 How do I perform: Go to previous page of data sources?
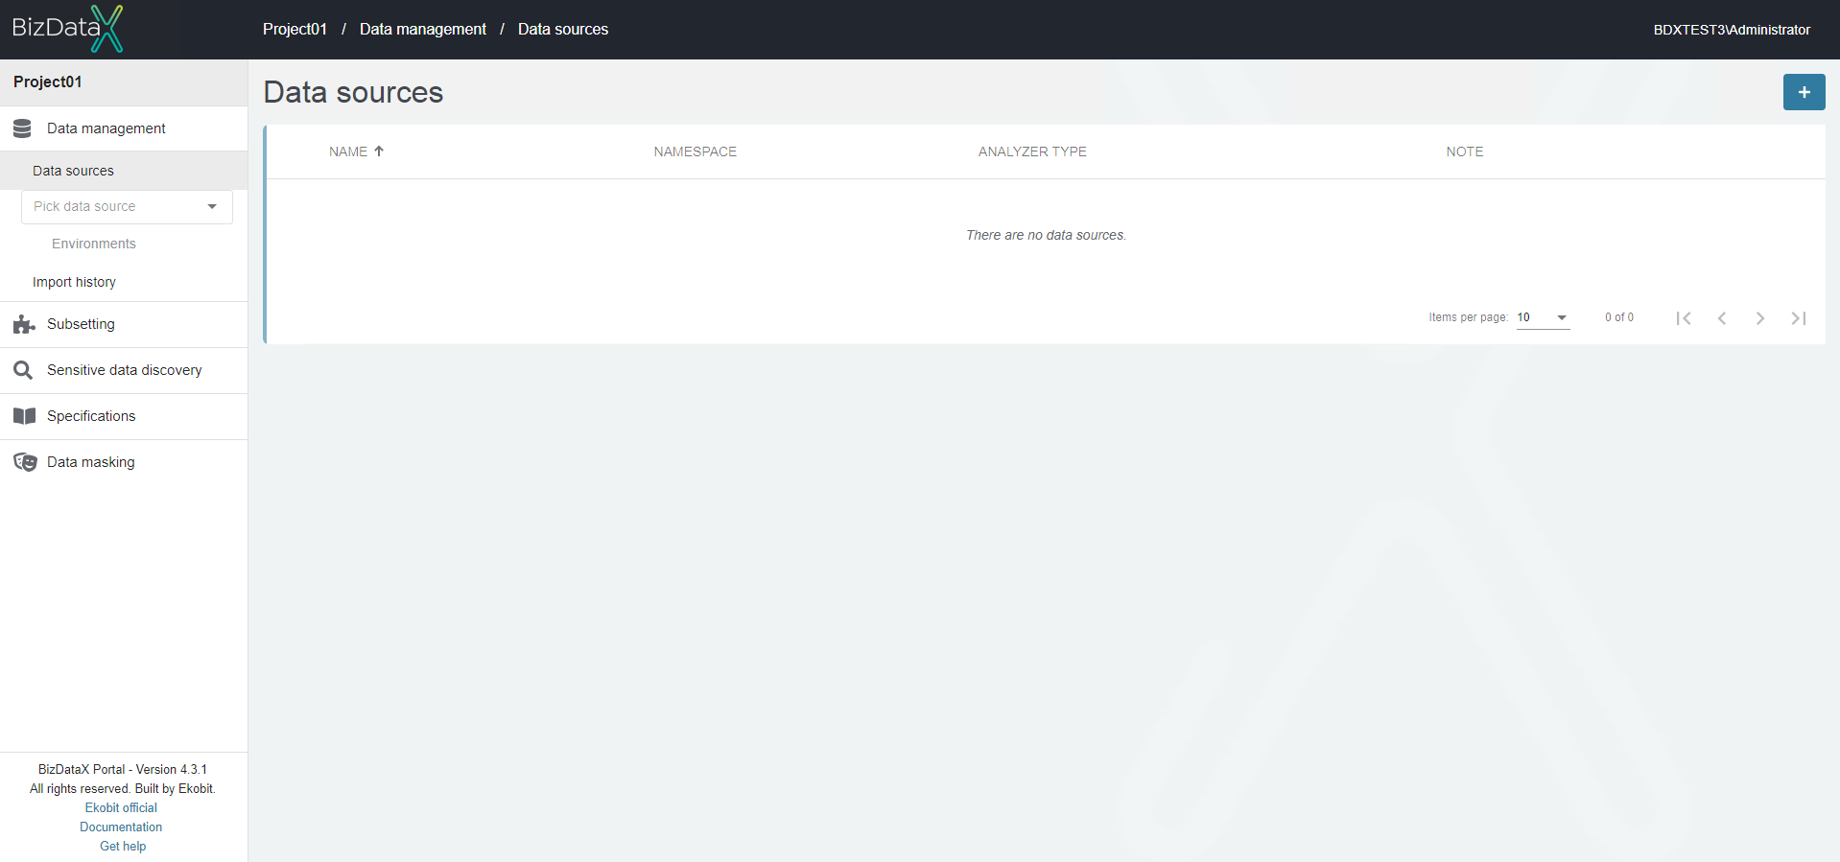(1722, 318)
